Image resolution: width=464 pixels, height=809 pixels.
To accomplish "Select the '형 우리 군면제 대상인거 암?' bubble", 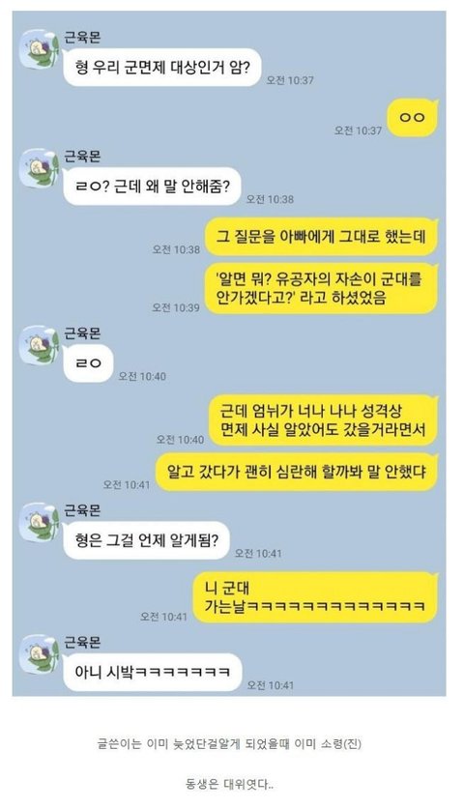I will 162,68.
